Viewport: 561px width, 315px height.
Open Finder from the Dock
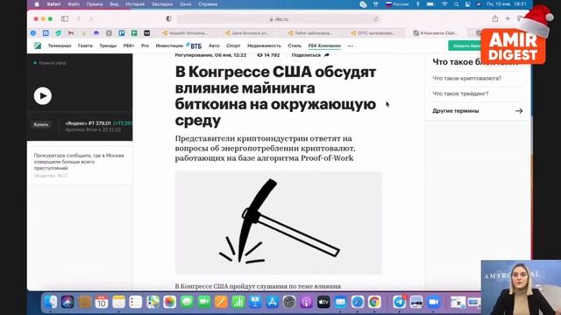coord(51,302)
